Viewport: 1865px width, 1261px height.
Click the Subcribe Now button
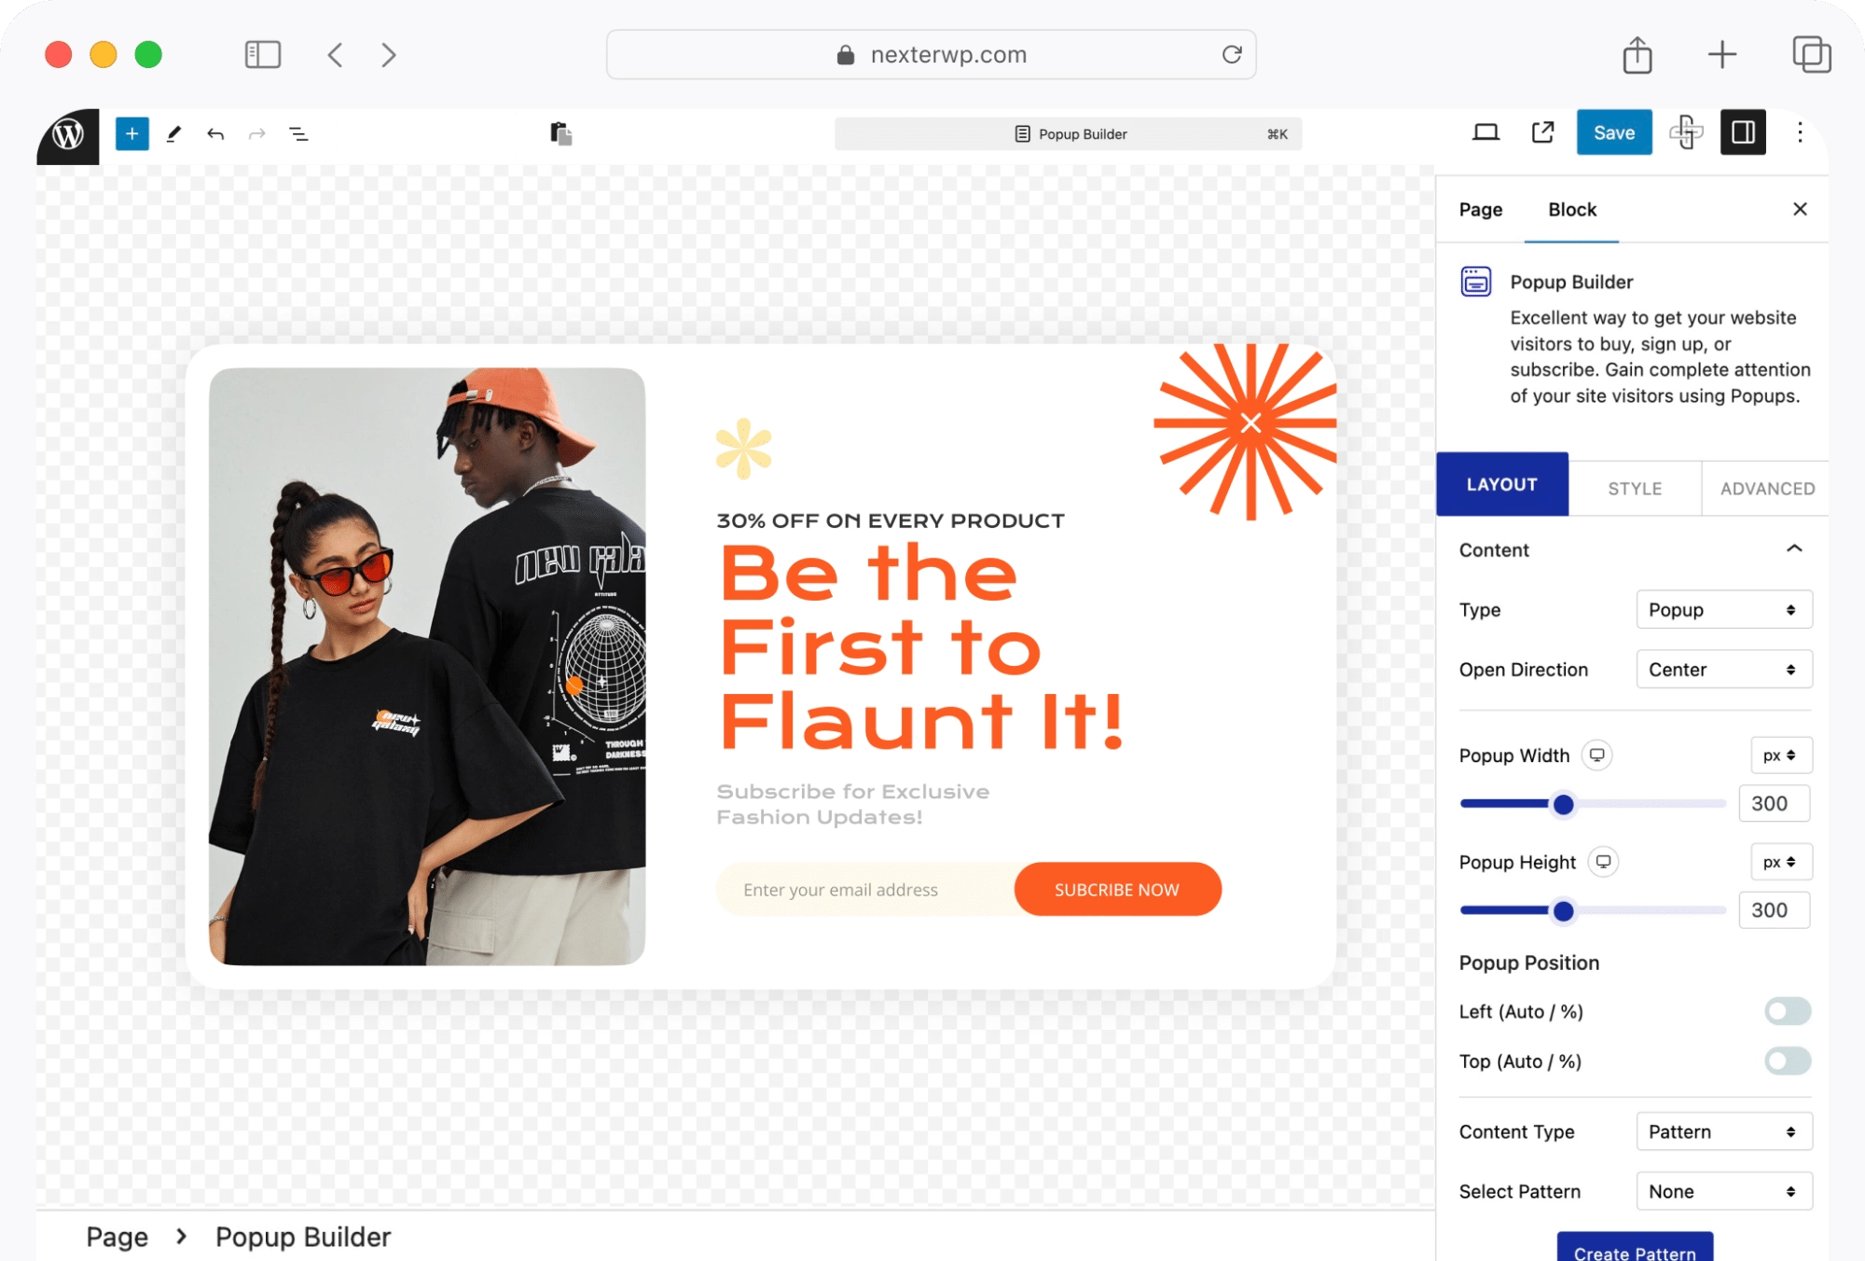1117,889
